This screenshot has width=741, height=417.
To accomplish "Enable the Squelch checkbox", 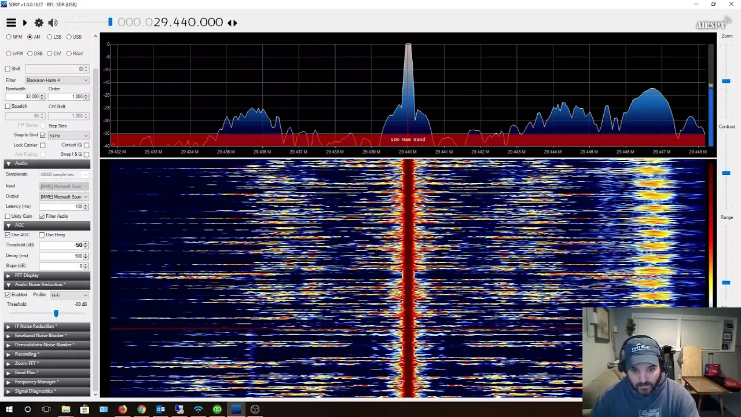I will [x=8, y=107].
